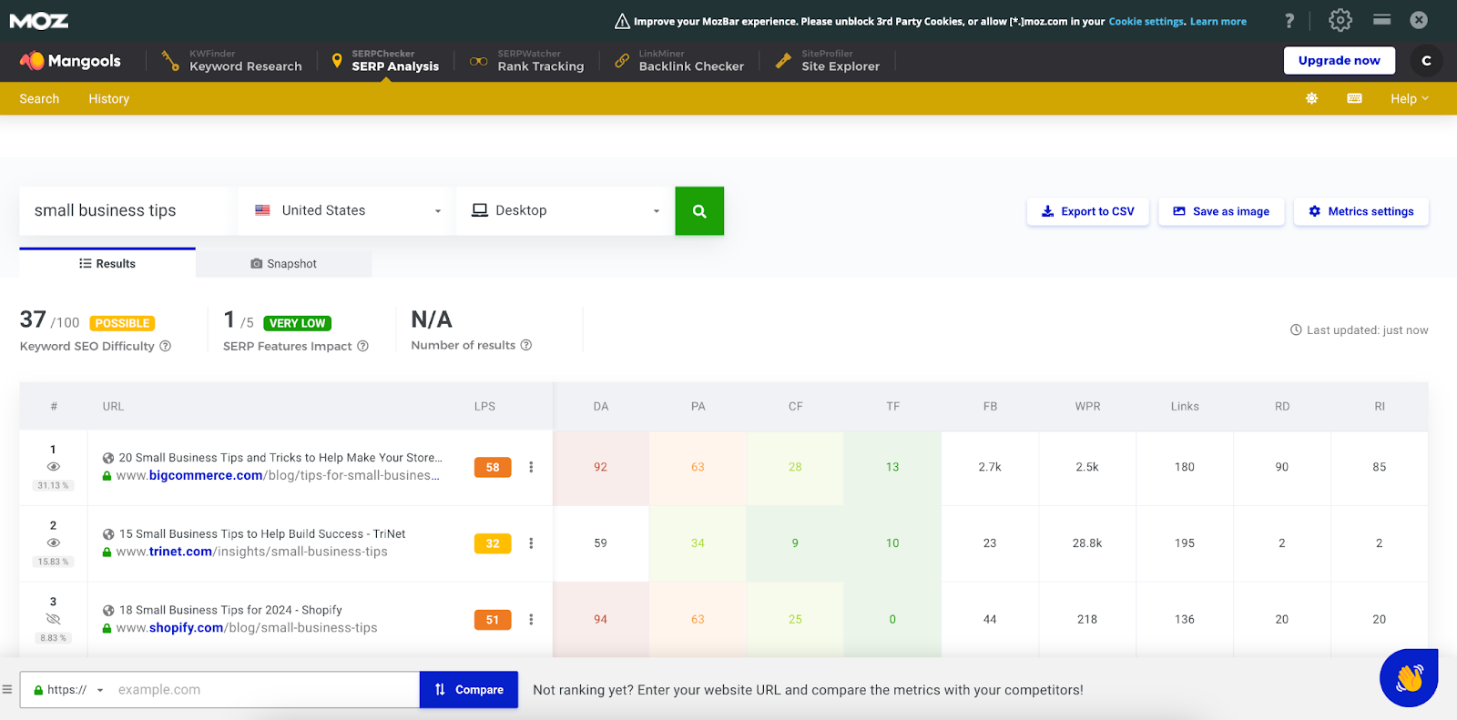Image resolution: width=1457 pixels, height=720 pixels.
Task: Open SERPChecker SERP Analysis
Action: click(x=385, y=61)
